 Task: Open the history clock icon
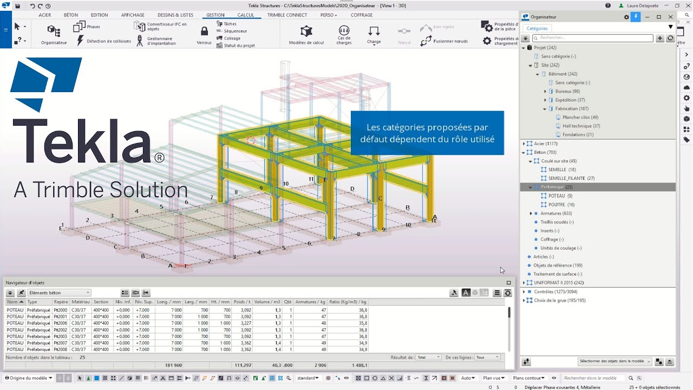[x=48, y=6]
